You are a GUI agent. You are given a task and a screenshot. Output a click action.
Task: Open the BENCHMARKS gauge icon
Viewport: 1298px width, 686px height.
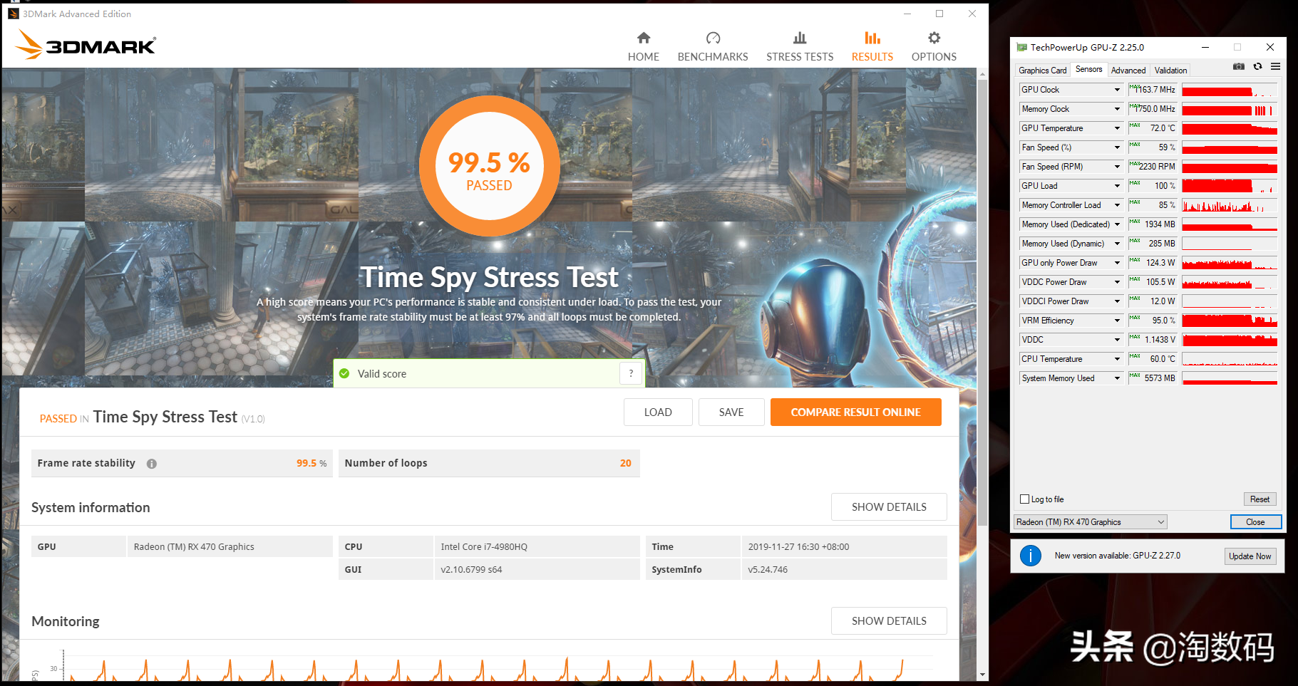(x=713, y=38)
